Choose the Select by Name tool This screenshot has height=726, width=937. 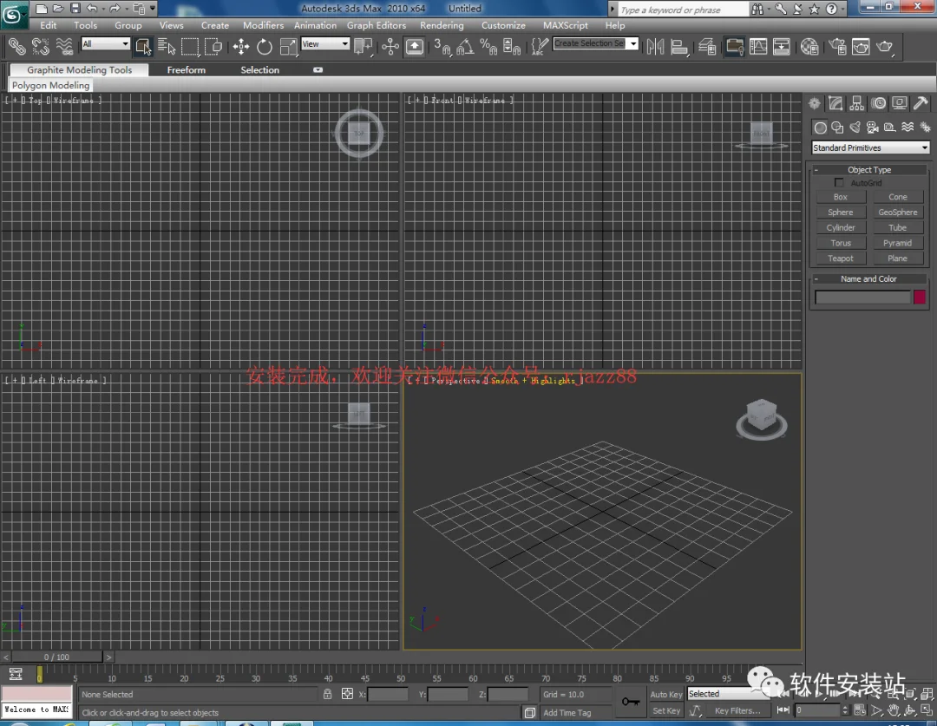click(167, 47)
